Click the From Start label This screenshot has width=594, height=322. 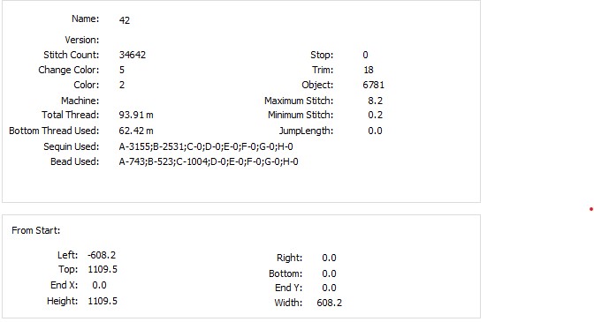coord(36,230)
